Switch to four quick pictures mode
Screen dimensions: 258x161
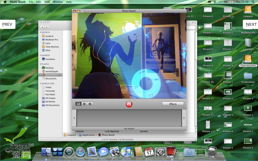[x=84, y=104]
